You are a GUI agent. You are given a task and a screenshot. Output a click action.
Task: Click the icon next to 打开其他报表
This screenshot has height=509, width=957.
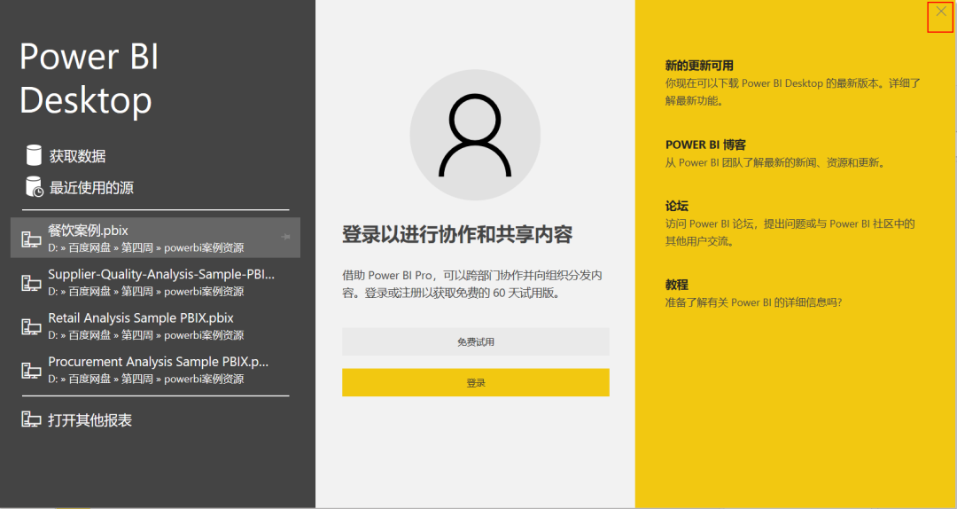tap(31, 419)
